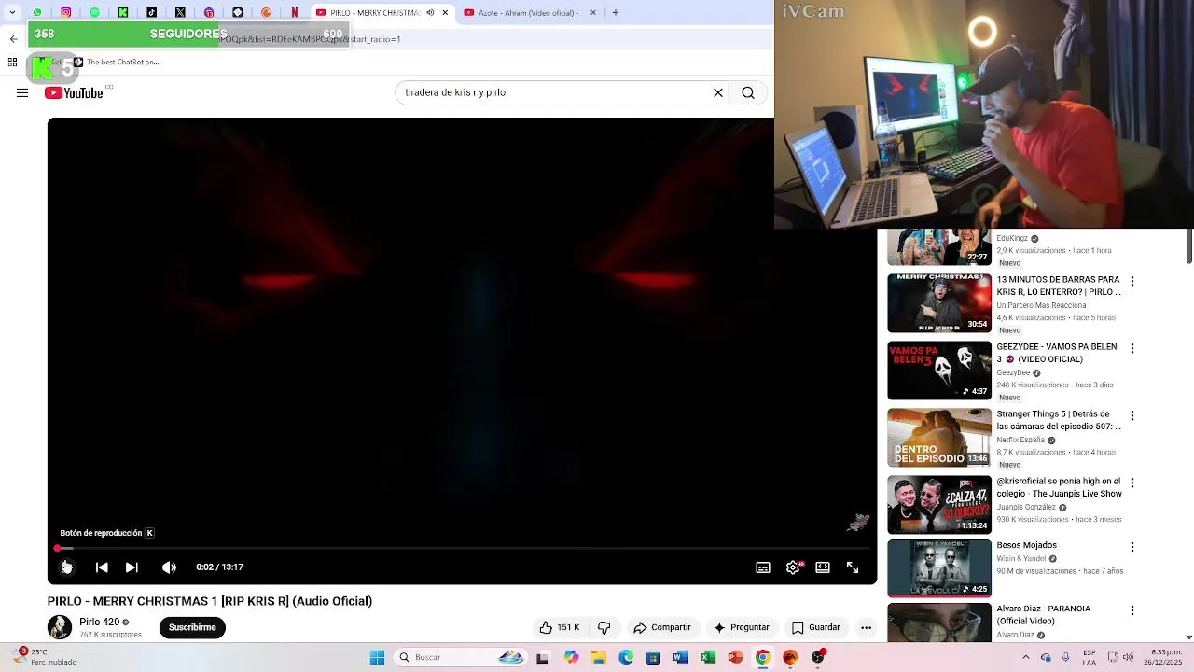Dislike the Pirlo video
This screenshot has width=1194, height=672.
tap(604, 627)
